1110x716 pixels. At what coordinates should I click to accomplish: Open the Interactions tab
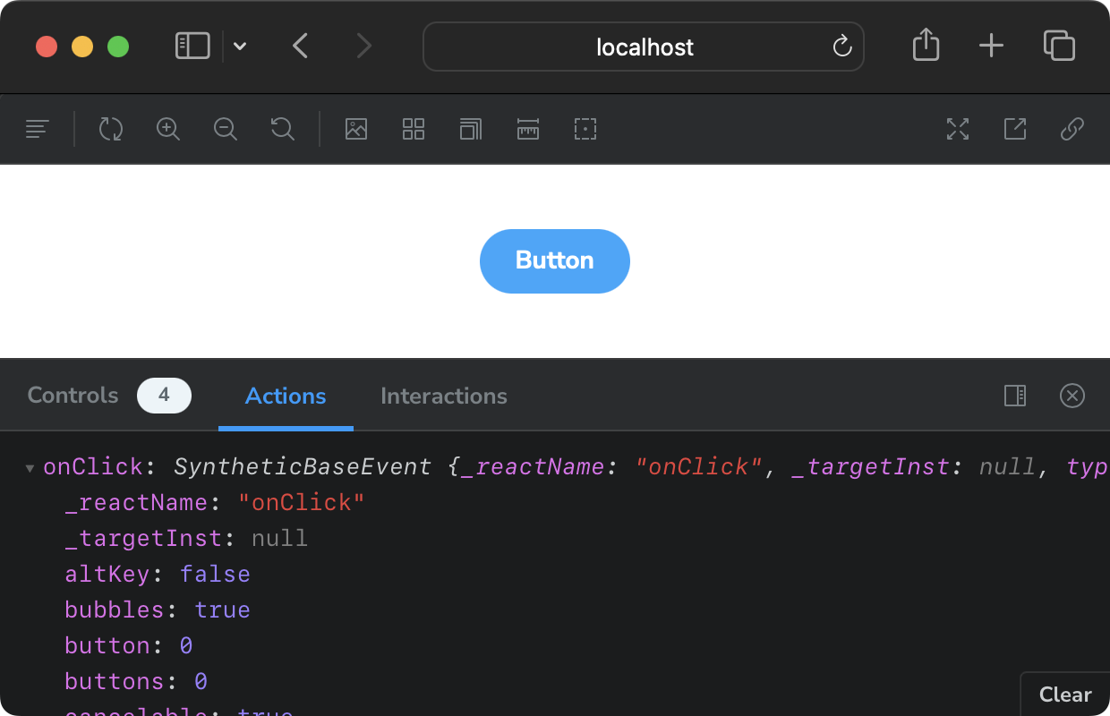443,395
